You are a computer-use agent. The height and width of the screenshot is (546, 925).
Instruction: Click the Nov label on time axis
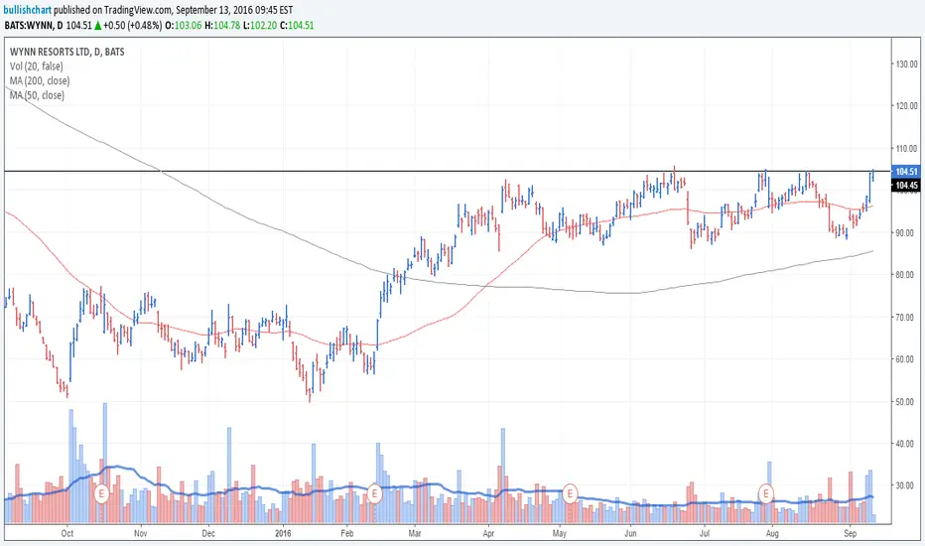pos(140,534)
